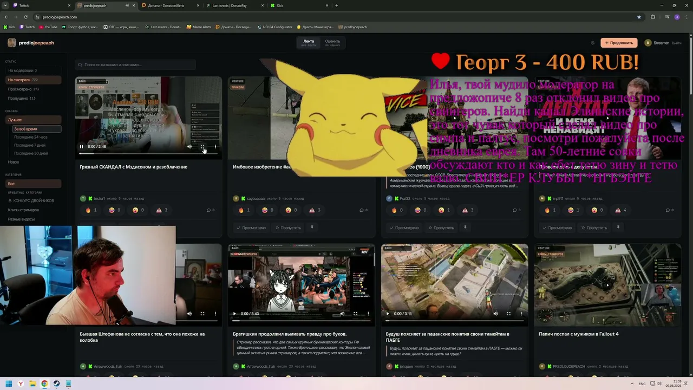Open comments on testor1's post

point(211,210)
